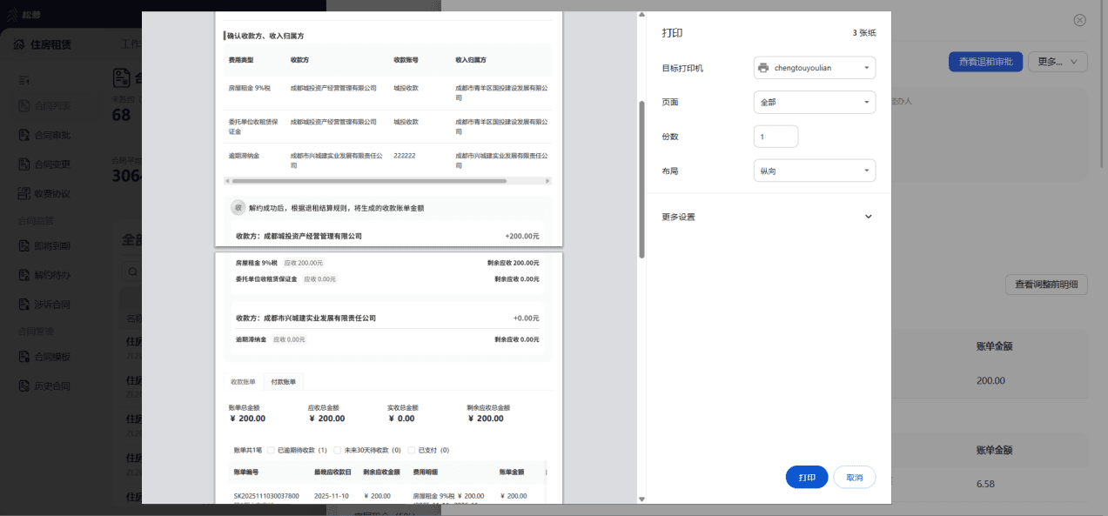
Task: Click the 收费协议 sidebar icon
Action: click(x=24, y=192)
